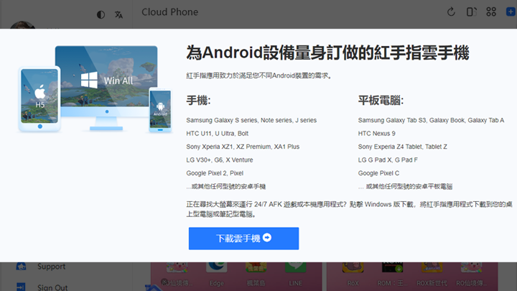517x291 pixels.
Task: Click the Apple H5 tablet illustration
Action: (x=39, y=98)
